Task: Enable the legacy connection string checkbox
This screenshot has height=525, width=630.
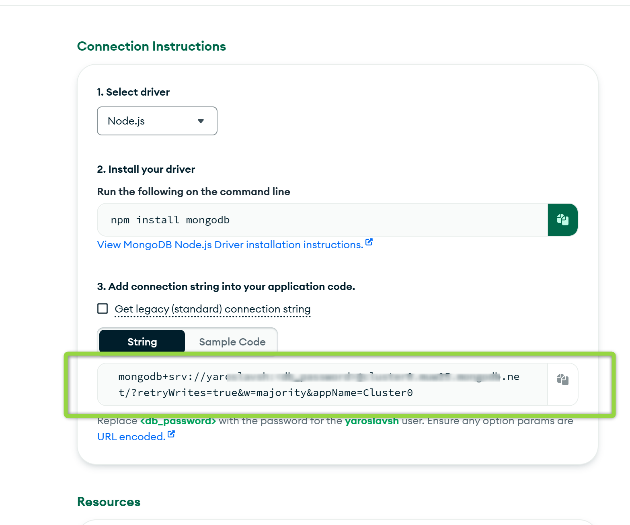Action: pos(103,308)
